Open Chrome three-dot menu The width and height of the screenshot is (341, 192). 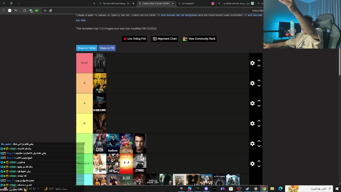tap(3, 11)
